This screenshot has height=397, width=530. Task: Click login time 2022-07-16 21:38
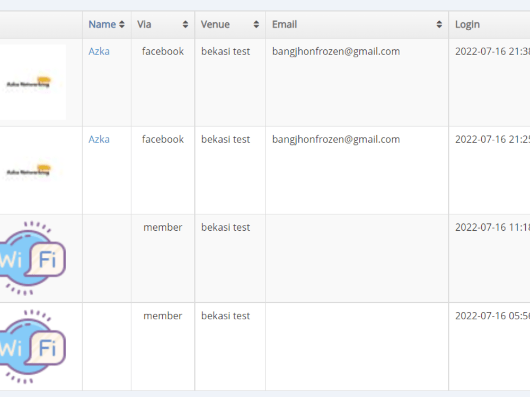(492, 51)
